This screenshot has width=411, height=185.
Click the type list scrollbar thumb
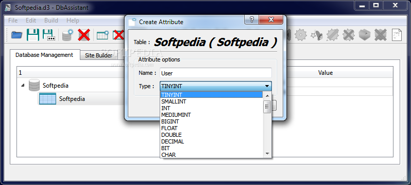coord(267,107)
